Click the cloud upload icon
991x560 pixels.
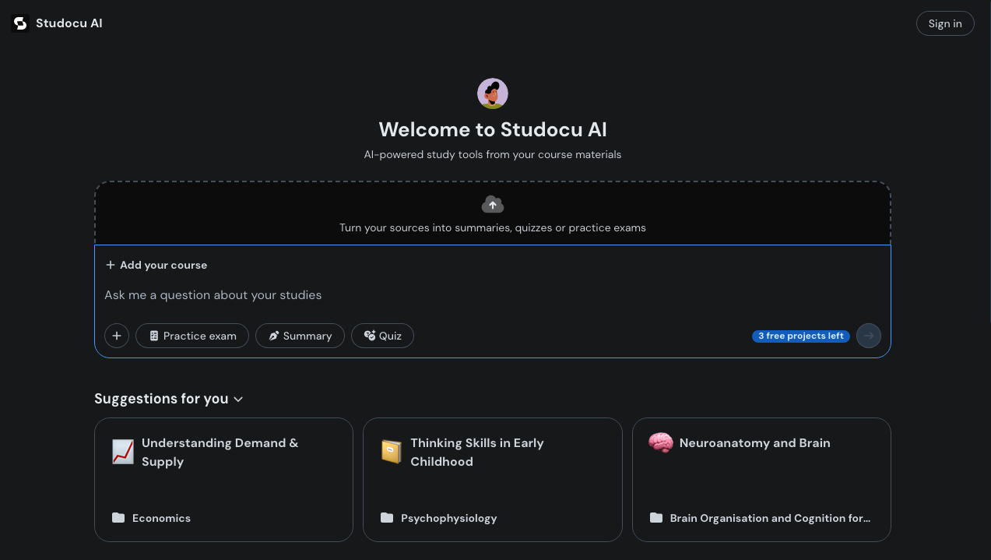click(x=492, y=205)
